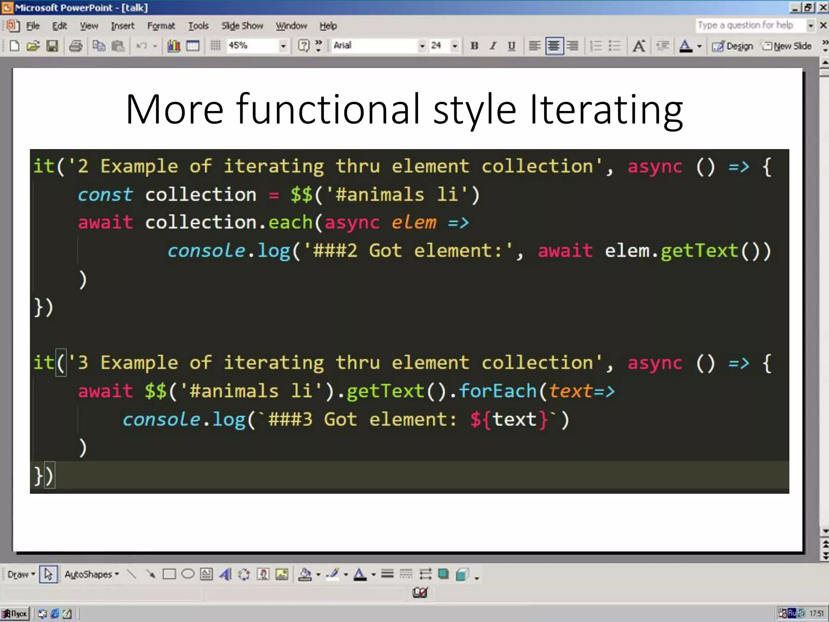The width and height of the screenshot is (829, 622).
Task: Apply 3-D Style to object
Action: tap(462, 574)
